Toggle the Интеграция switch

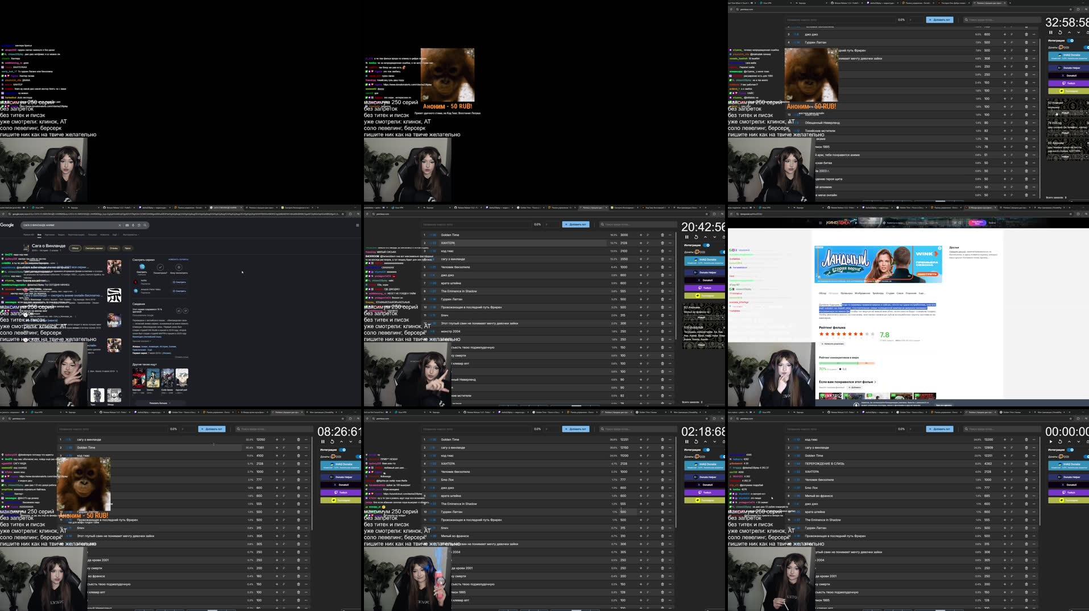pos(706,245)
